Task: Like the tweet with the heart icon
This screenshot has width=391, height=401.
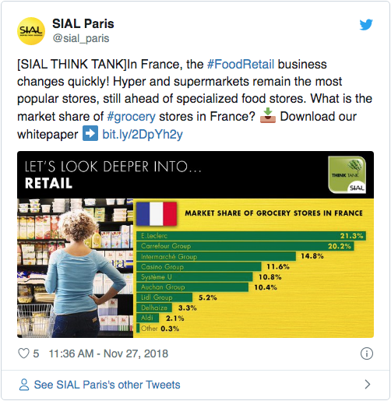Action: point(23,354)
